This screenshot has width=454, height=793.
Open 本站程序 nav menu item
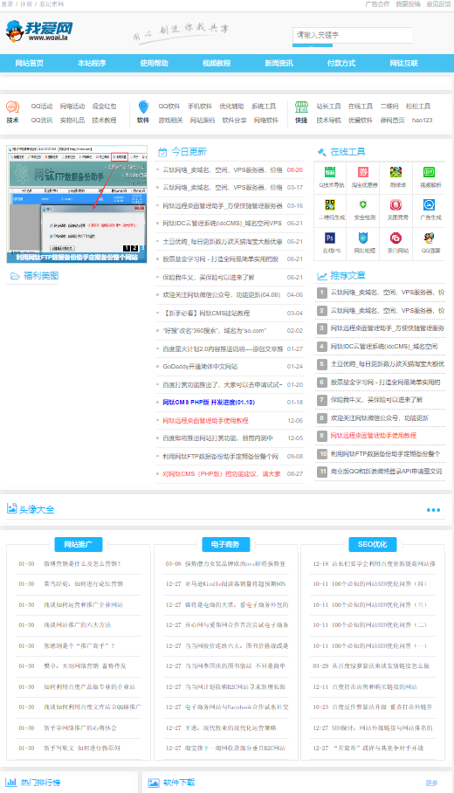pyautogui.click(x=92, y=63)
